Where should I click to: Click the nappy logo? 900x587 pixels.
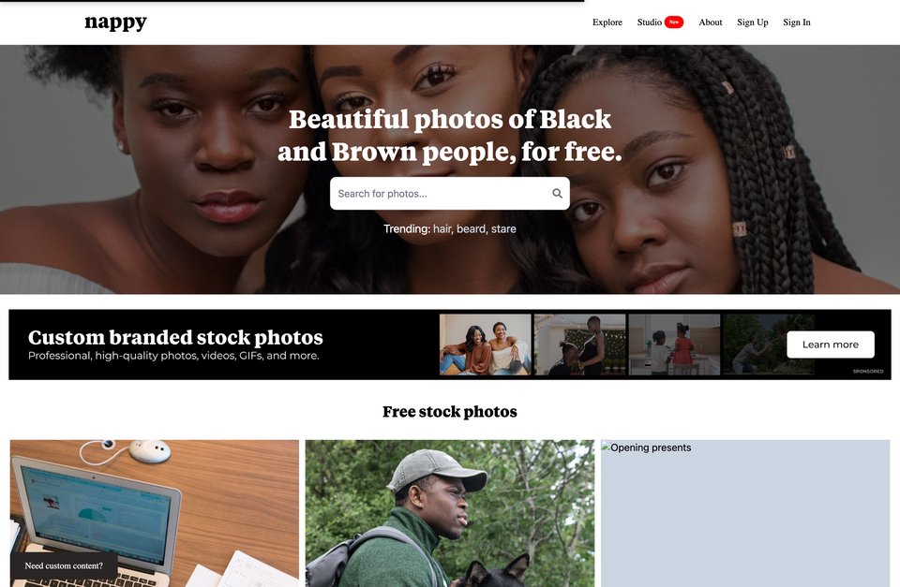(115, 22)
